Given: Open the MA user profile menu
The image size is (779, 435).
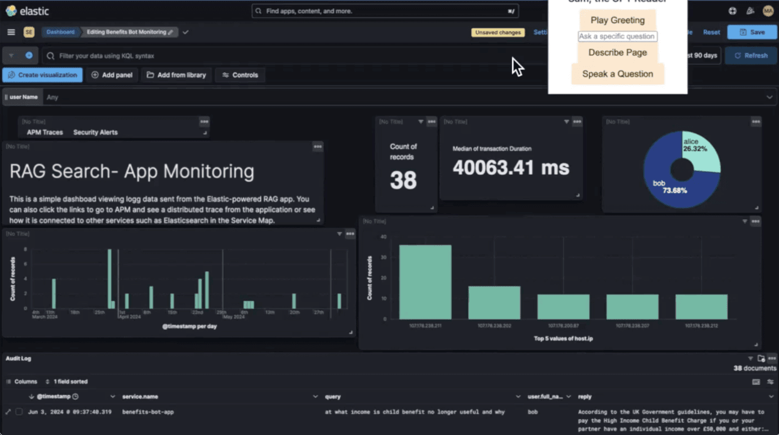Looking at the screenshot, I should pos(768,10).
